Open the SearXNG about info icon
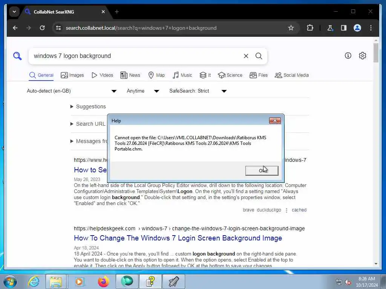The width and height of the screenshot is (386, 289). pos(348,56)
